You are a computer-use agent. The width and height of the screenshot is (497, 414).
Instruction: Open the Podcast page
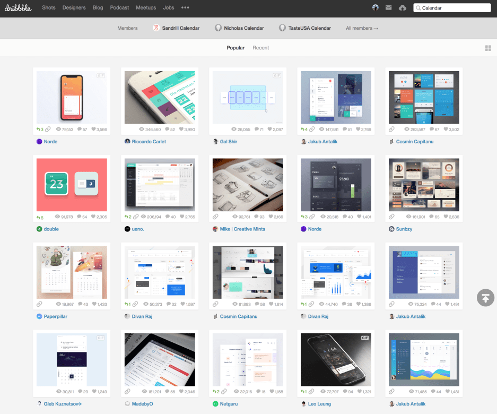[119, 7]
